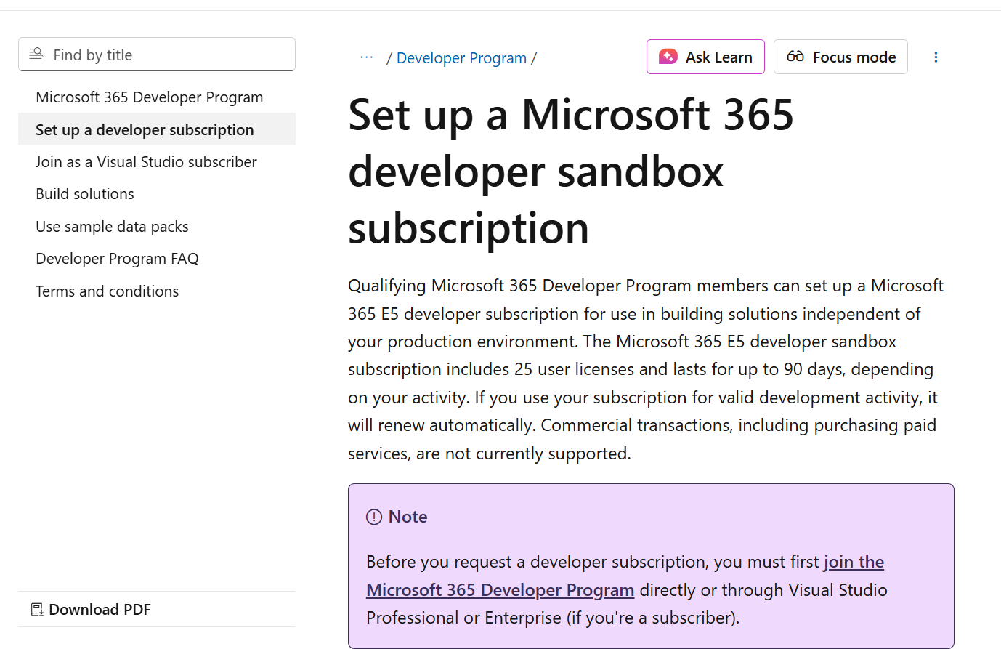1001x649 pixels.
Task: Click the filter icon in the search box
Action: pyautogui.click(x=36, y=54)
